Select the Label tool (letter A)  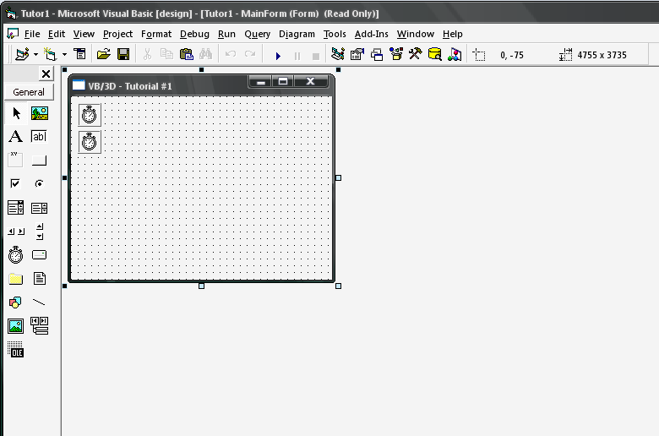tap(16, 136)
